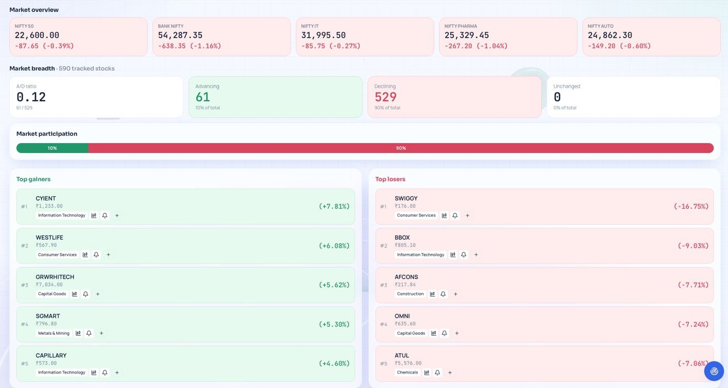Launch the chart icon for BBOX
728x388 pixels.
click(453, 255)
